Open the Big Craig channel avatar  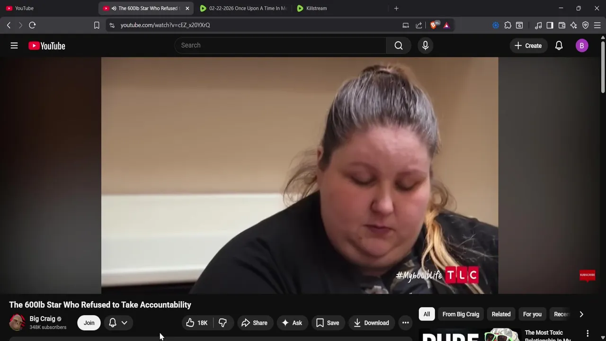[x=17, y=323]
